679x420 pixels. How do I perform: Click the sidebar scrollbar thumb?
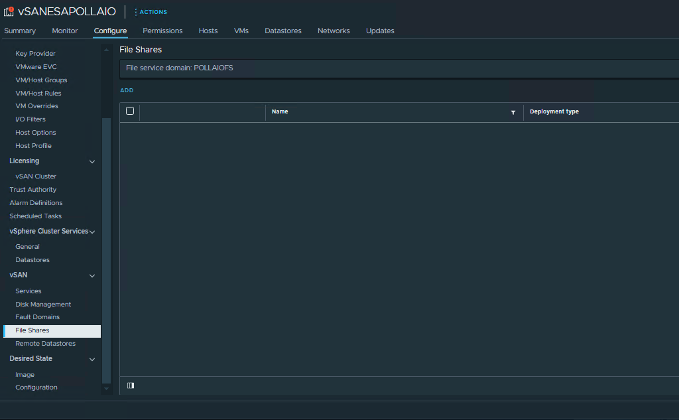point(106,251)
